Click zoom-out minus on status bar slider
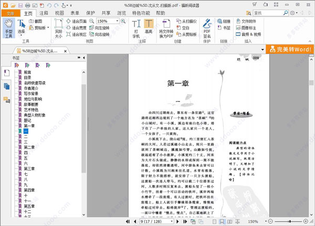The width and height of the screenshot is (315, 226). (270, 221)
